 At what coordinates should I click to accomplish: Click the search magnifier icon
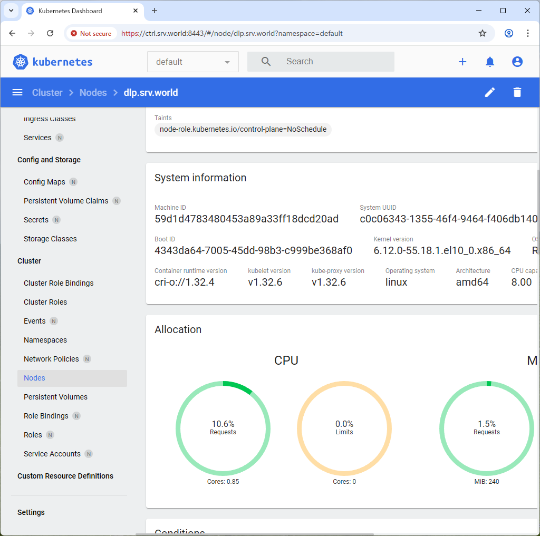[266, 62]
